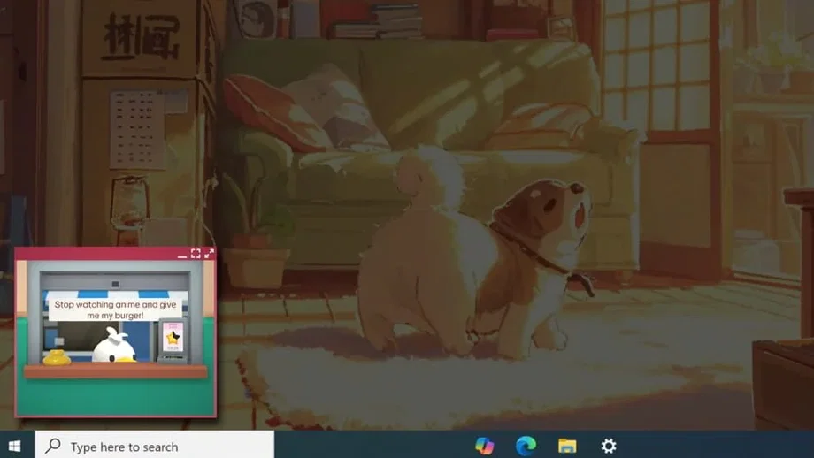814x458 pixels.
Task: Click the 'Stop watching anime' speech bubble
Action: pos(115,309)
